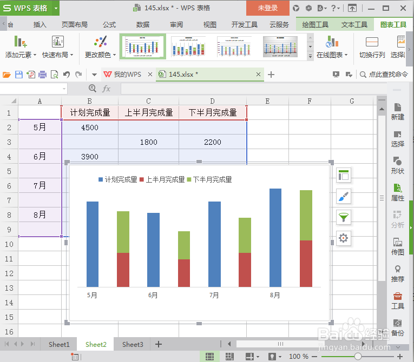Open the 公式 ribbon tab
Screen dimensions: 414x362
109,25
